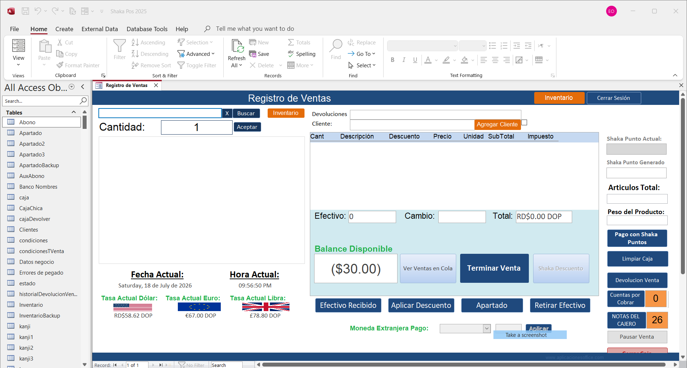Click Totals sigma icon
Screen dimensions: 687x368
pyautogui.click(x=291, y=42)
